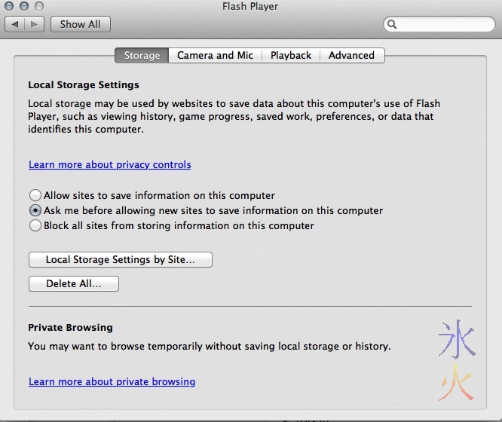This screenshot has width=502, height=422.
Task: Follow Learn more about private browsing link
Action: [112, 381]
